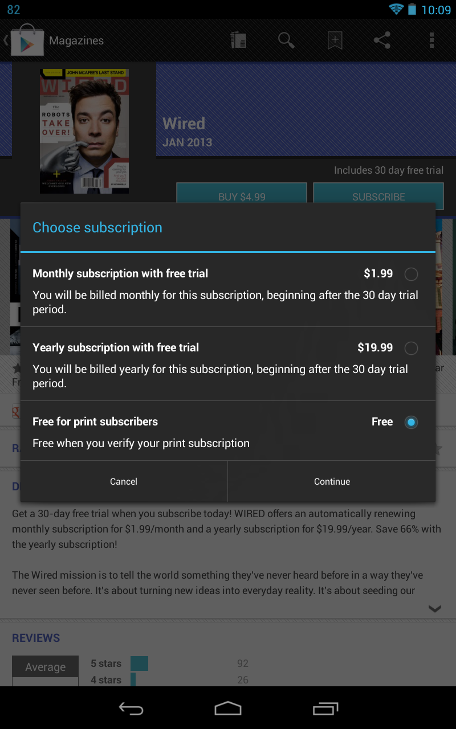Tap the SUBSCRIBE button

click(x=378, y=193)
